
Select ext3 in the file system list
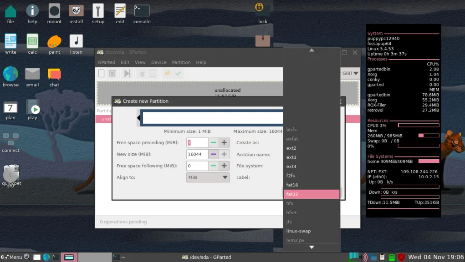[x=312, y=157]
